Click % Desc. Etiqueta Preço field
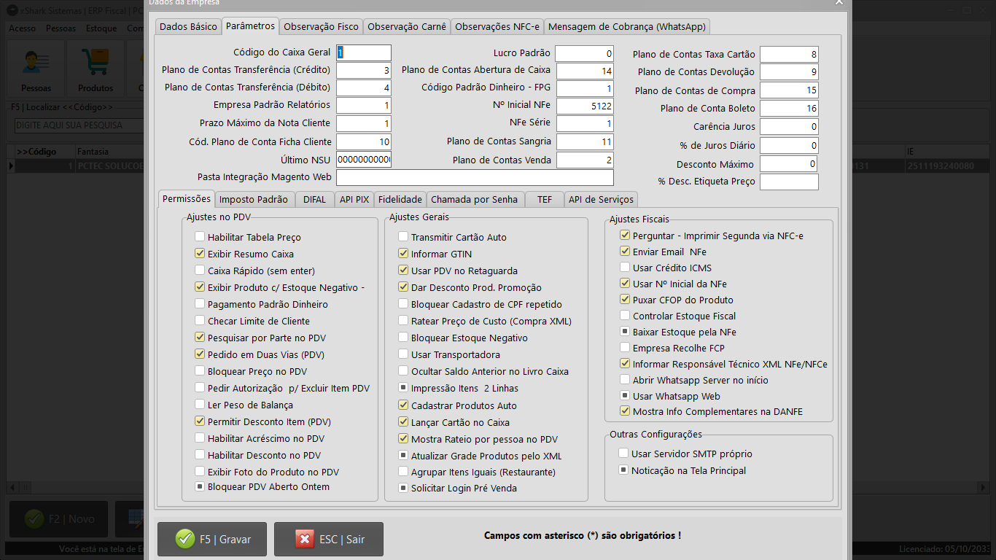The width and height of the screenshot is (996, 560). click(x=789, y=182)
